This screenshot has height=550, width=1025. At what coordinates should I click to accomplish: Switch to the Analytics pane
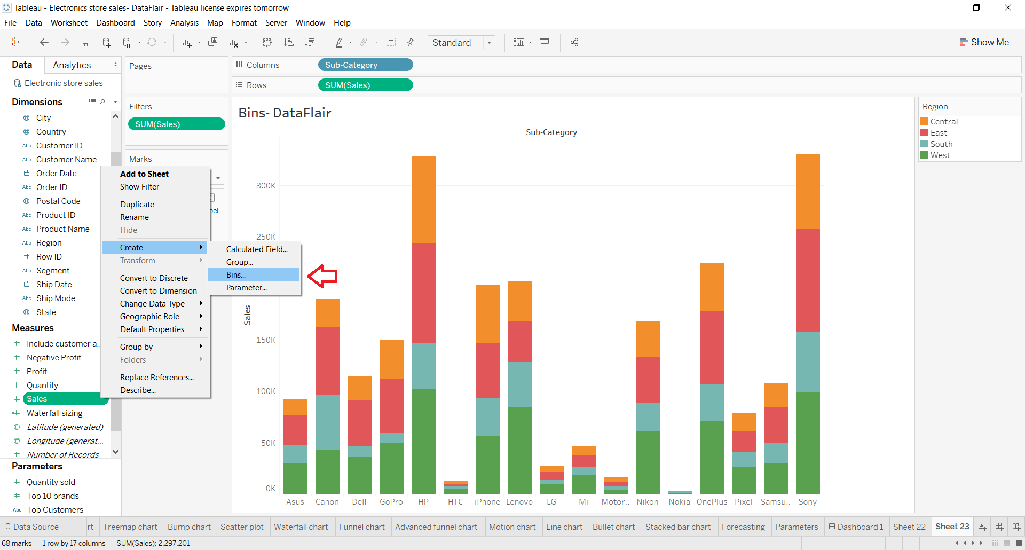[72, 65]
